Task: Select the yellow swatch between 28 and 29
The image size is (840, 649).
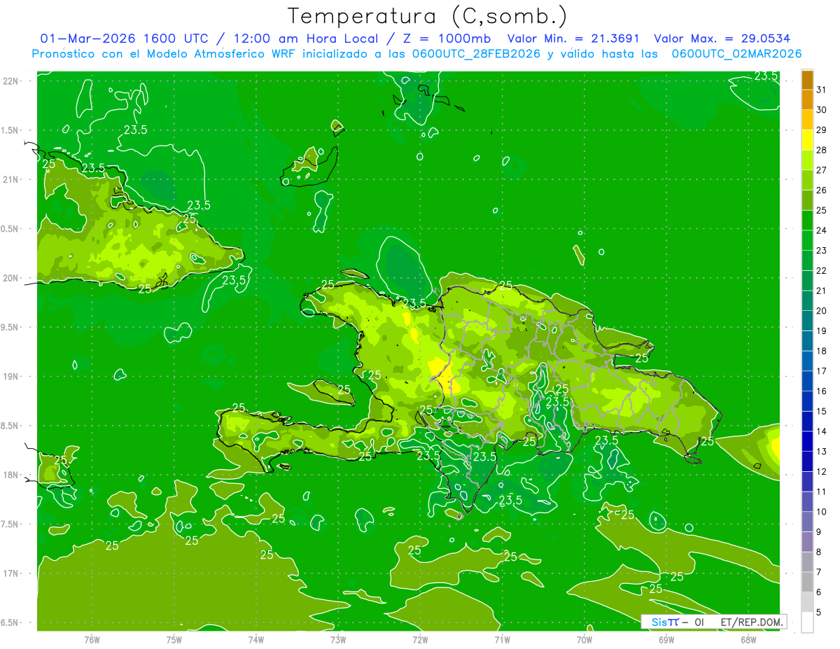Action: pos(807,141)
